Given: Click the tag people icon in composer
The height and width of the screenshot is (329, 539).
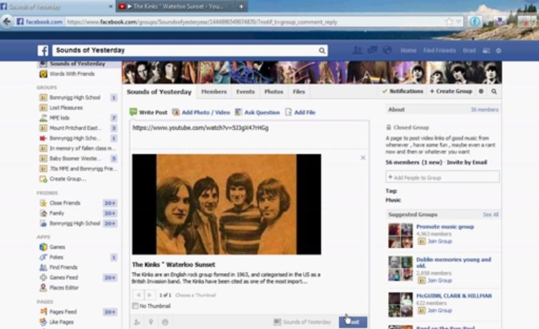Looking at the screenshot, I should (137, 322).
